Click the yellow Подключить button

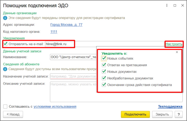pyautogui.click(x=135, y=114)
